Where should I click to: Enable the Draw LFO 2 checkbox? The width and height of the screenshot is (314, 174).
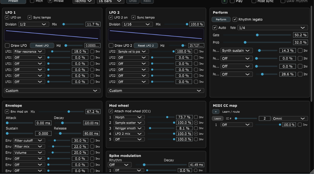click(x=111, y=46)
